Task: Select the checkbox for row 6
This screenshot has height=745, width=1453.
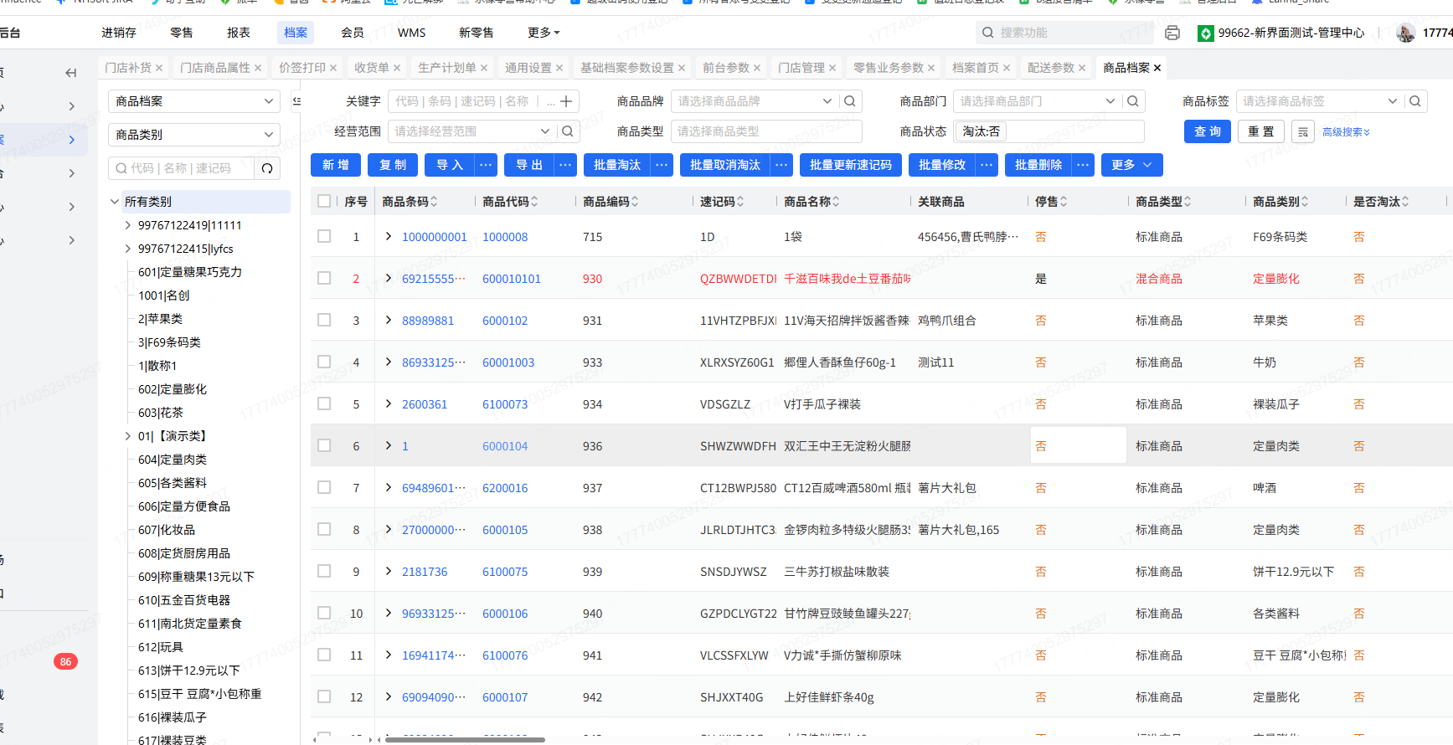Action: (324, 445)
